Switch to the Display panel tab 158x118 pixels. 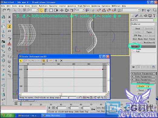click(x=150, y=16)
